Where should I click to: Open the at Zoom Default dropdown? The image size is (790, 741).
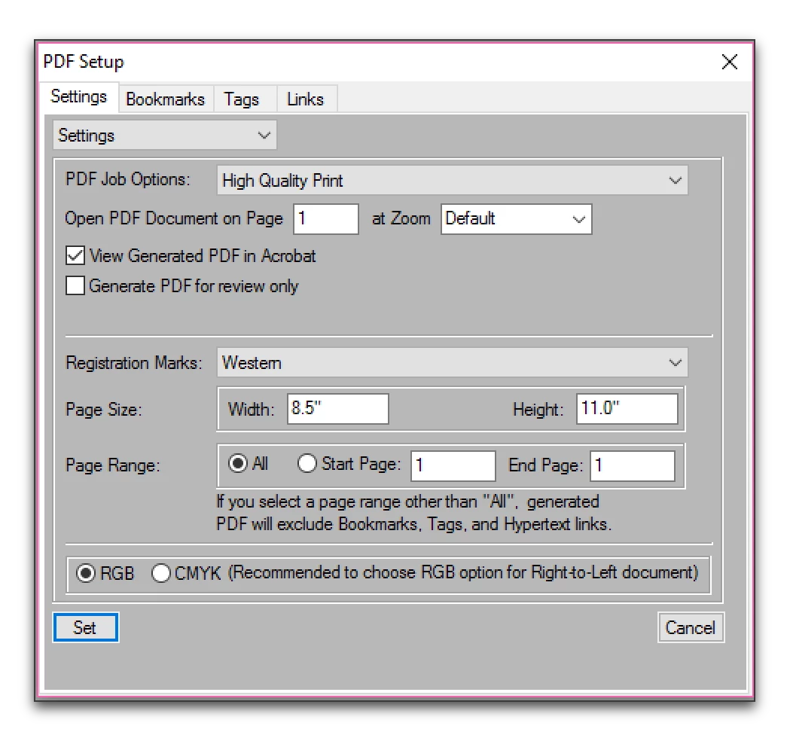coord(516,218)
